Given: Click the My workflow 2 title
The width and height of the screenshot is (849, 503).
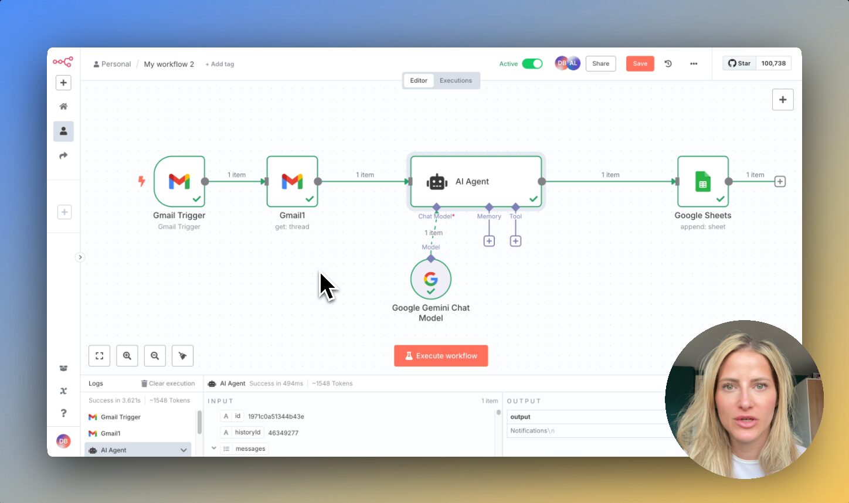Looking at the screenshot, I should 169,64.
